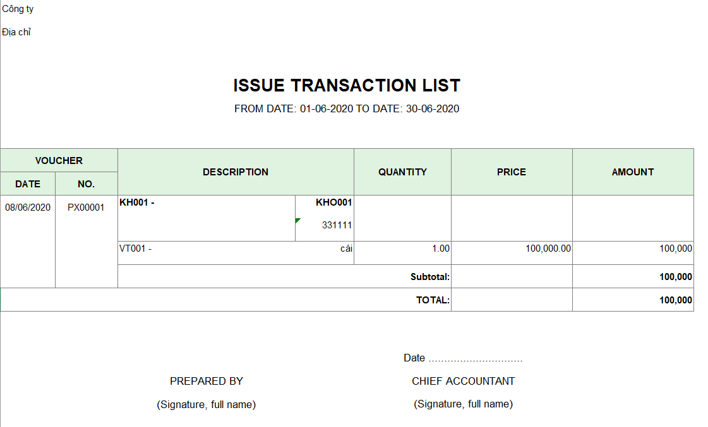Click the VT001 item description cell
This screenshot has width=708, height=427.
tap(136, 249)
